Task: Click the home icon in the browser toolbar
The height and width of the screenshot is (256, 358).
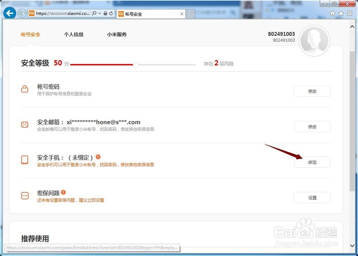Action: coord(333,13)
